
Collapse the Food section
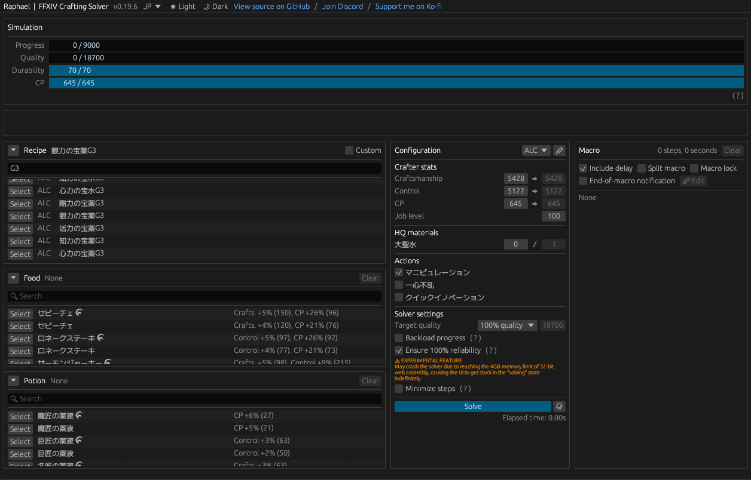[x=14, y=278]
